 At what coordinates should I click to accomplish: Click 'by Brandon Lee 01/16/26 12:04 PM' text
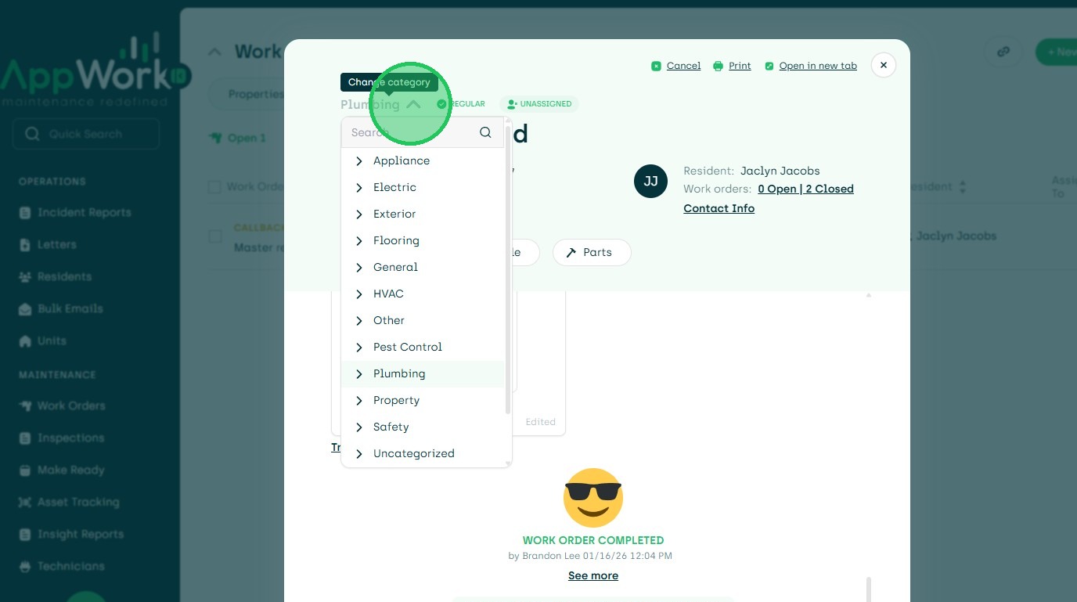(590, 556)
